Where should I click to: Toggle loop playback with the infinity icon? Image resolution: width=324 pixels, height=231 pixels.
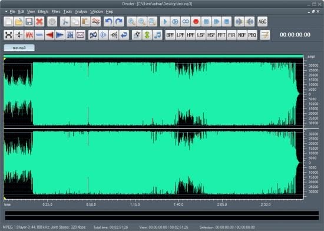click(186, 21)
